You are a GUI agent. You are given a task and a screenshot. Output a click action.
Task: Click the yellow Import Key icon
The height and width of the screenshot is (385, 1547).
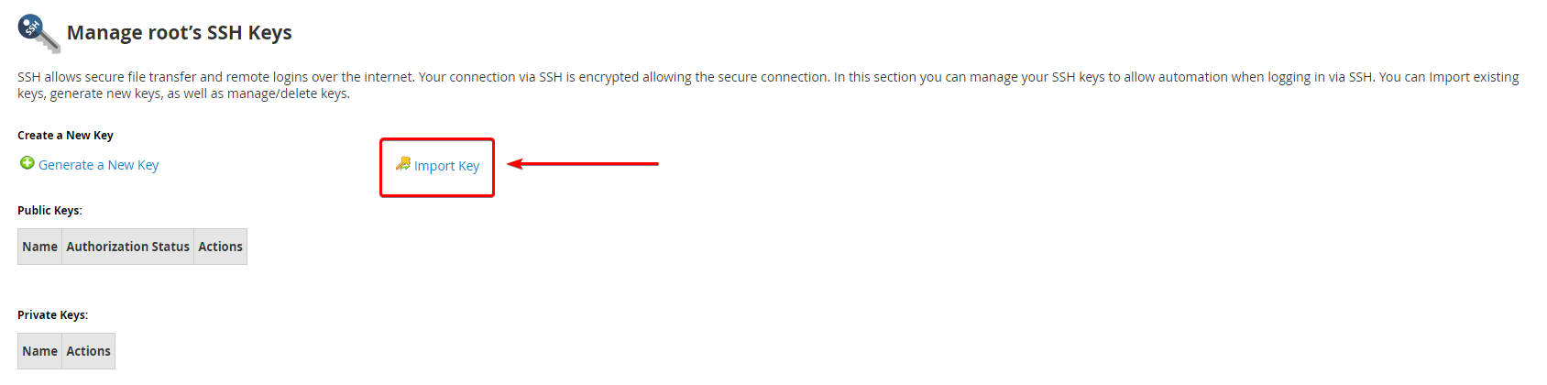pyautogui.click(x=403, y=163)
